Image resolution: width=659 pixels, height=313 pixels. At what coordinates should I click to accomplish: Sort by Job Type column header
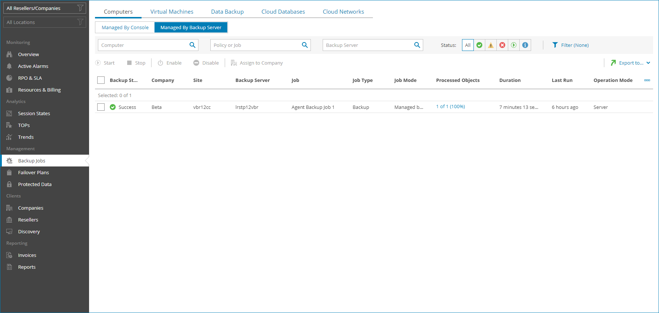point(363,80)
